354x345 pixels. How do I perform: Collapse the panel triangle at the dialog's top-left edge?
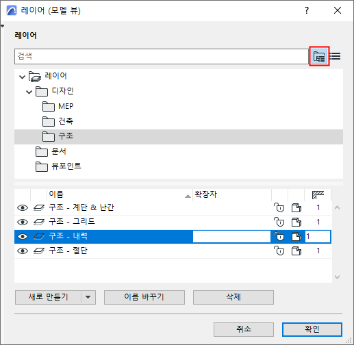click(x=2, y=26)
